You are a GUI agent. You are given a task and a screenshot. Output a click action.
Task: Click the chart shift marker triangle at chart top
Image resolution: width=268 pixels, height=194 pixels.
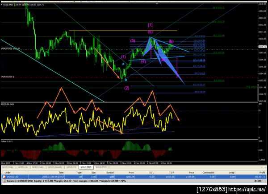pos(157,3)
